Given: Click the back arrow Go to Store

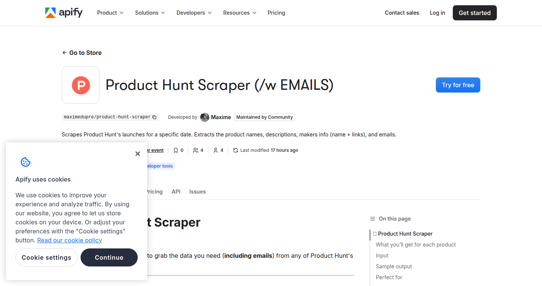Looking at the screenshot, I should [82, 53].
